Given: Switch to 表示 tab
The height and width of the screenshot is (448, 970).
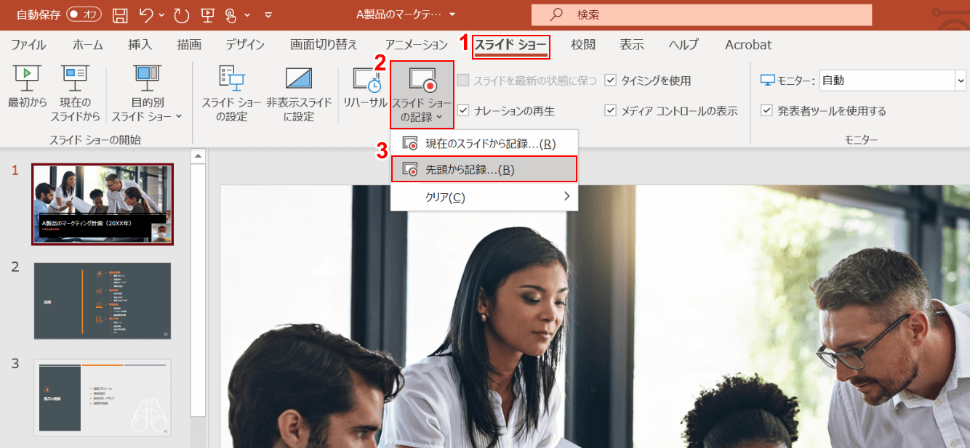Looking at the screenshot, I should tap(632, 45).
